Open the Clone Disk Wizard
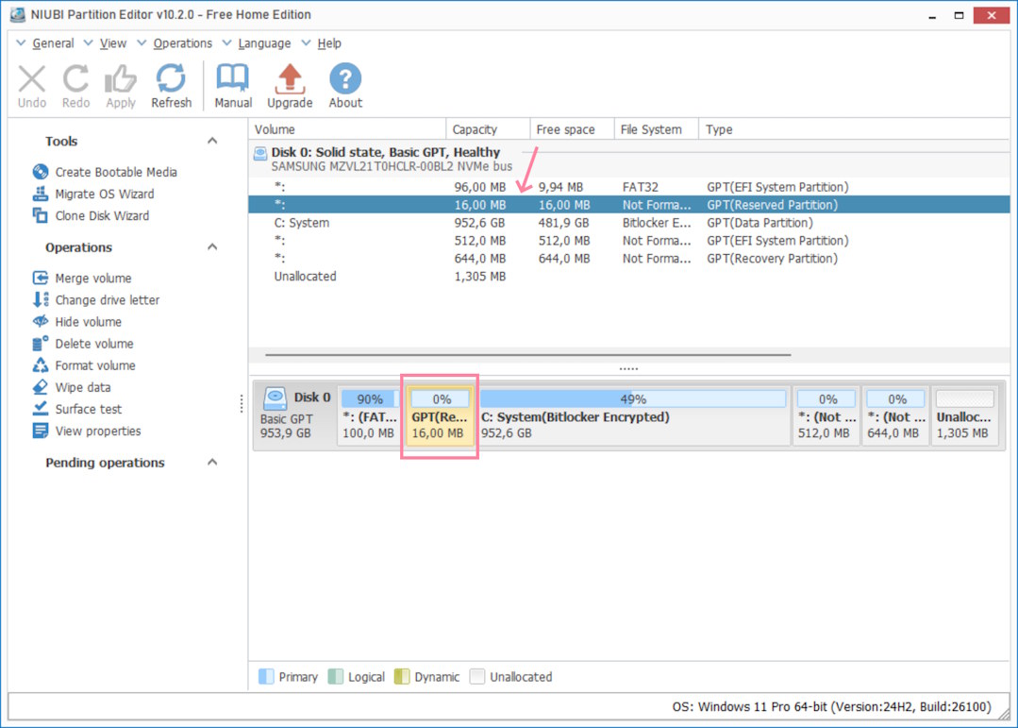Screen dimensions: 1018x728 [x=101, y=215]
